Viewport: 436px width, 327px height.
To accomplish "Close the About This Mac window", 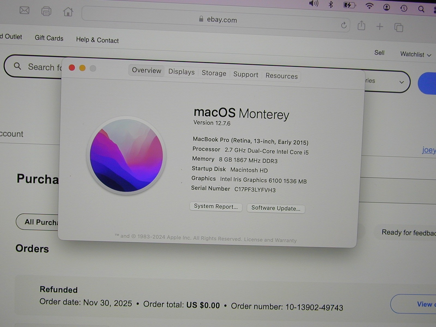I will 72,68.
